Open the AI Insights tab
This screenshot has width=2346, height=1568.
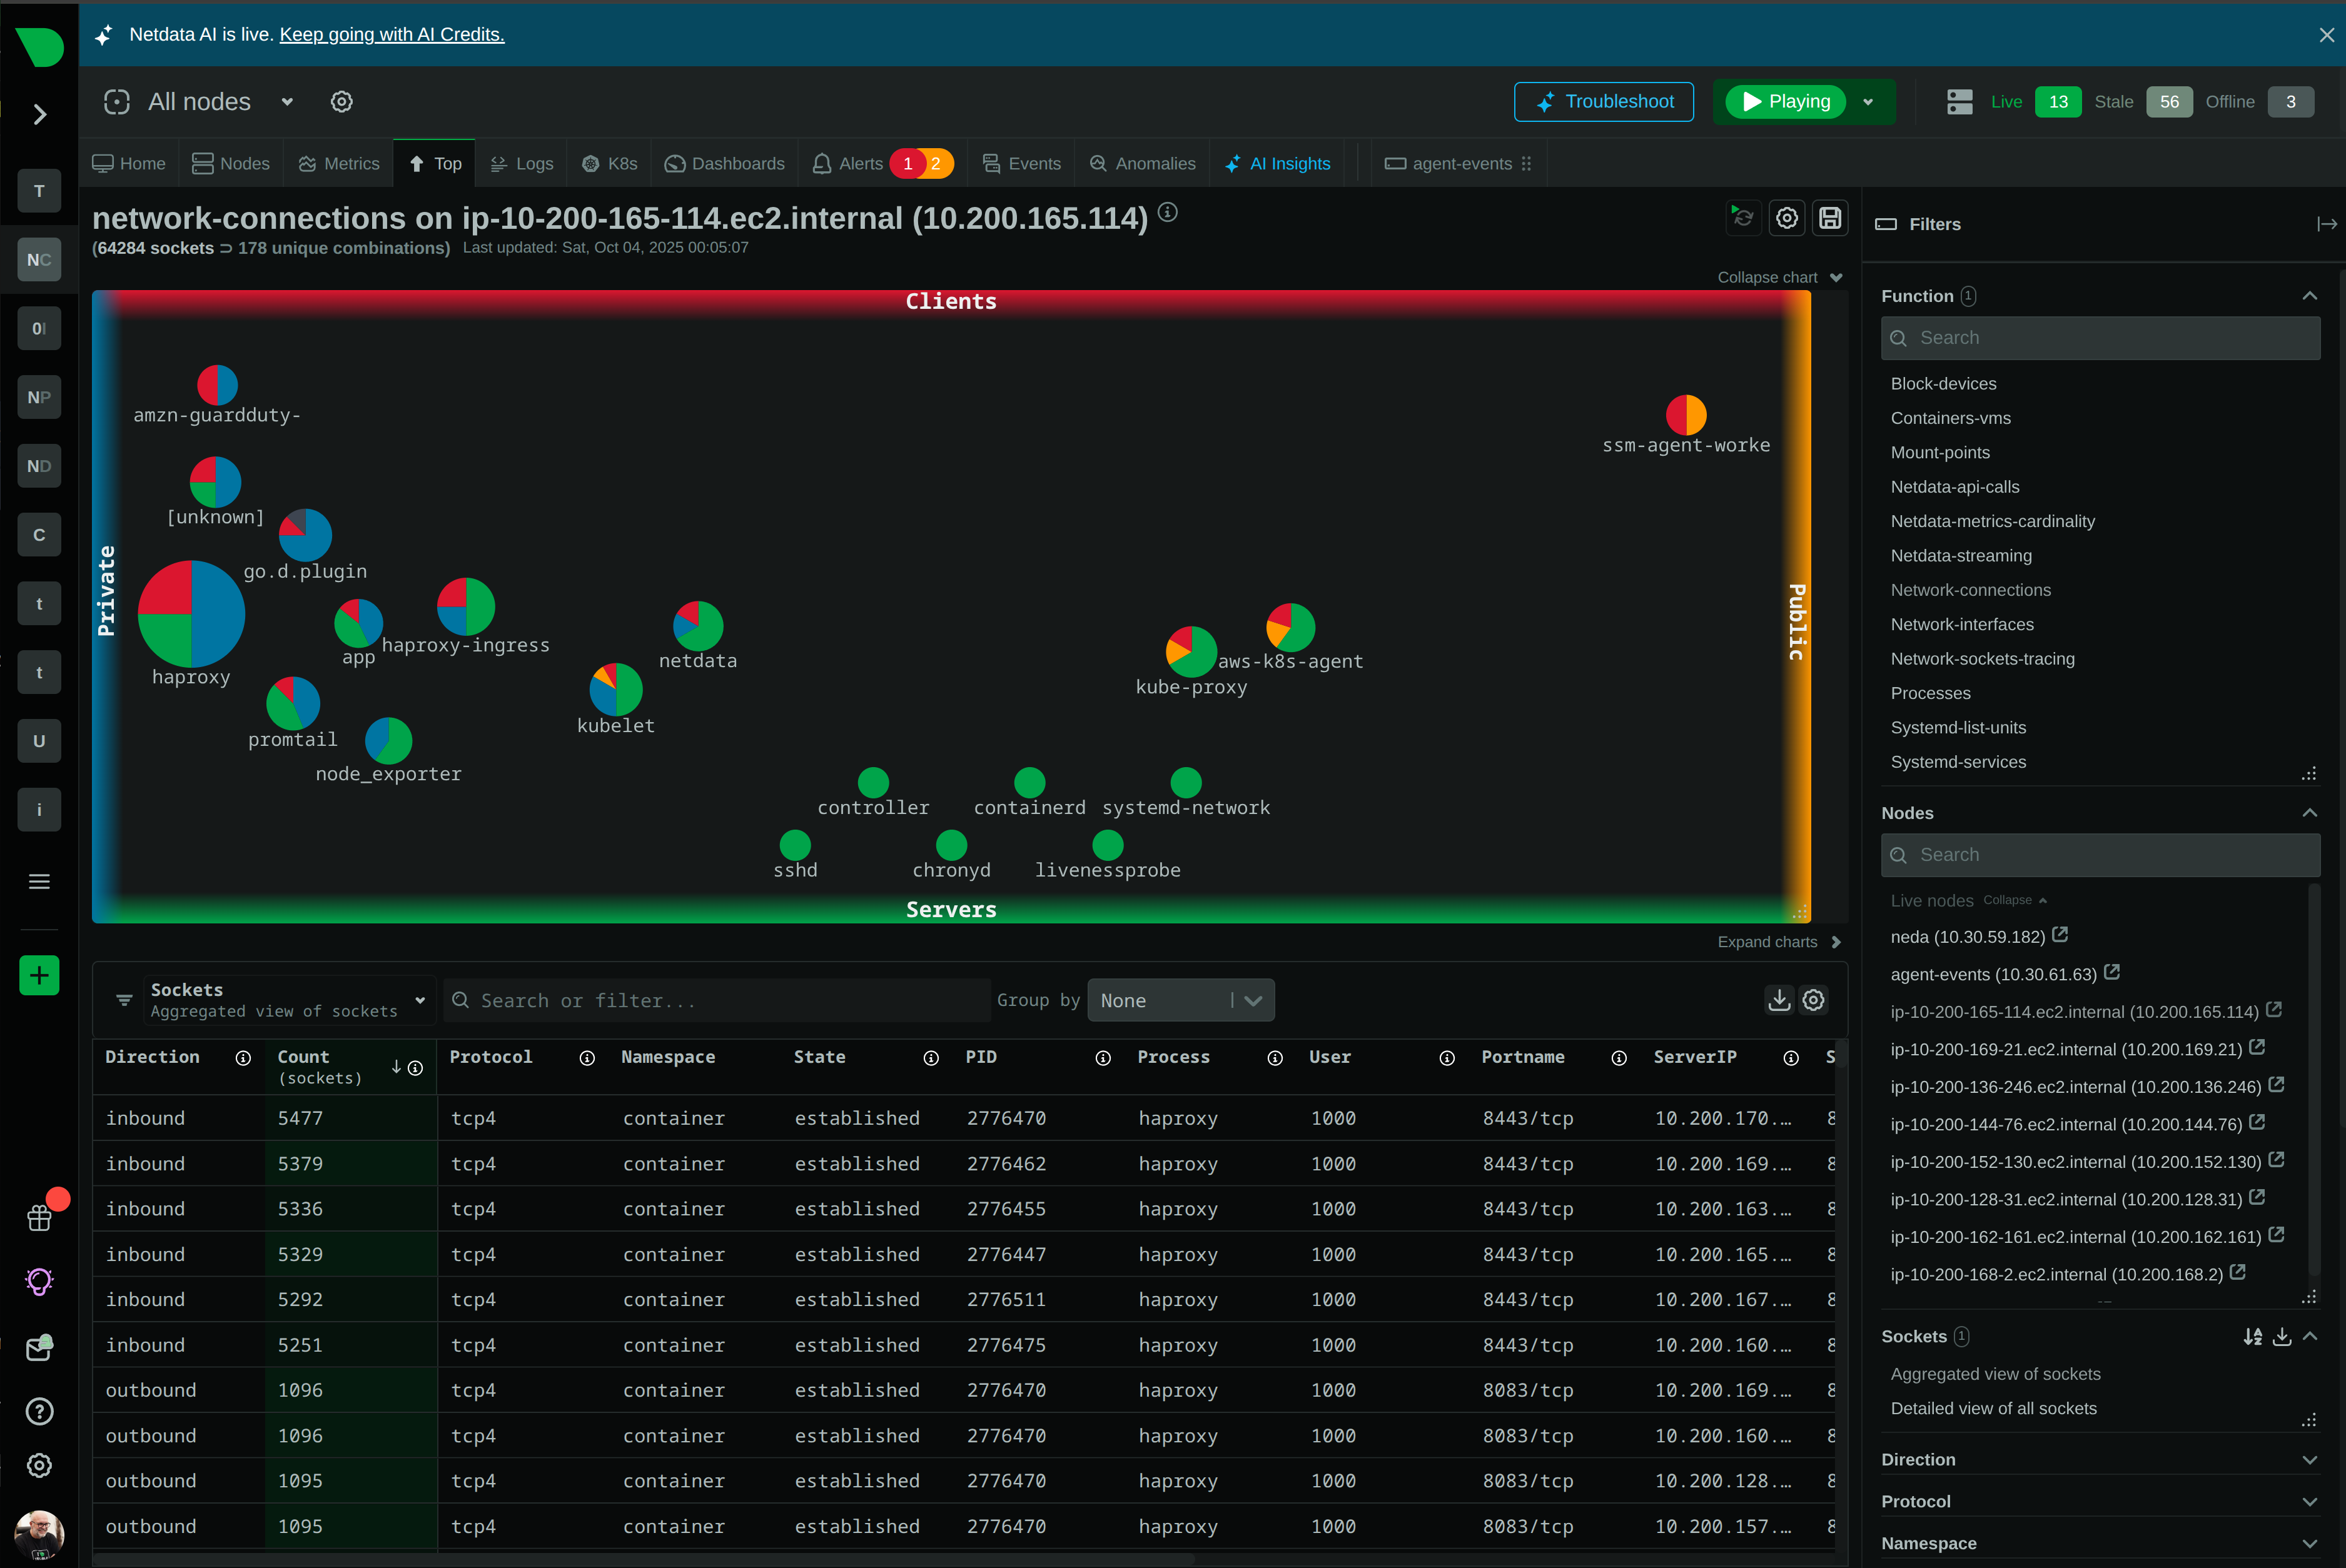tap(1278, 163)
